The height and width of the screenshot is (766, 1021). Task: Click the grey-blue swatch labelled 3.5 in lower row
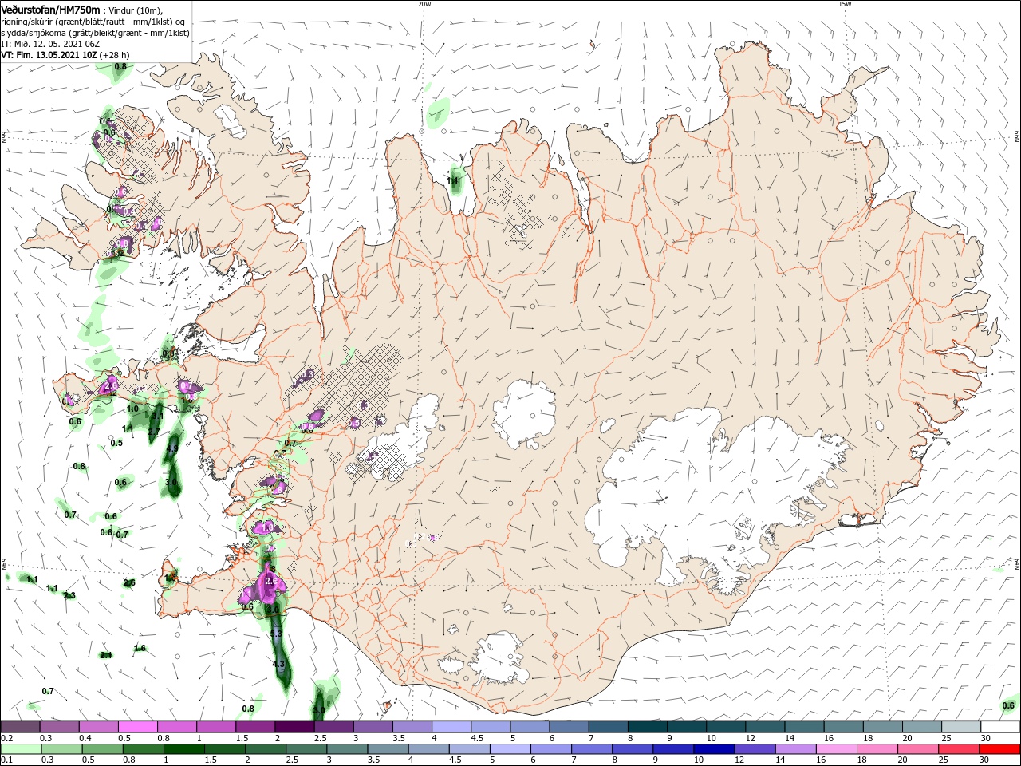tap(388, 749)
